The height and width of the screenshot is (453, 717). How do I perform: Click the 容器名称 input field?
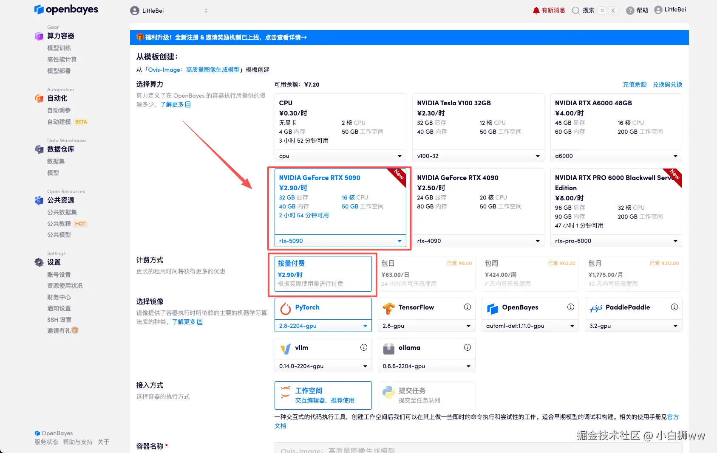coord(478,448)
